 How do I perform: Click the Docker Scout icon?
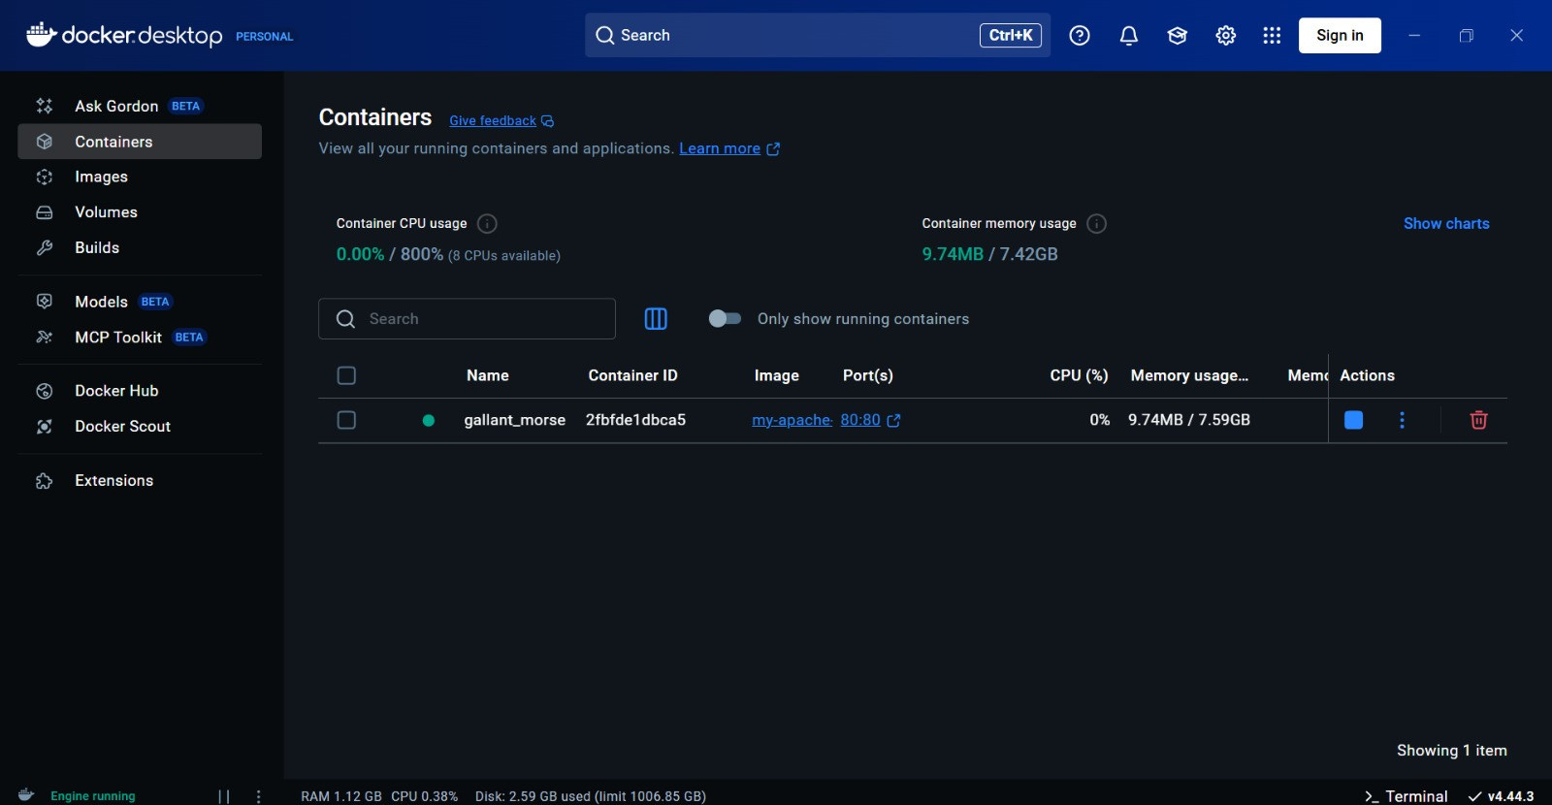pyautogui.click(x=45, y=427)
